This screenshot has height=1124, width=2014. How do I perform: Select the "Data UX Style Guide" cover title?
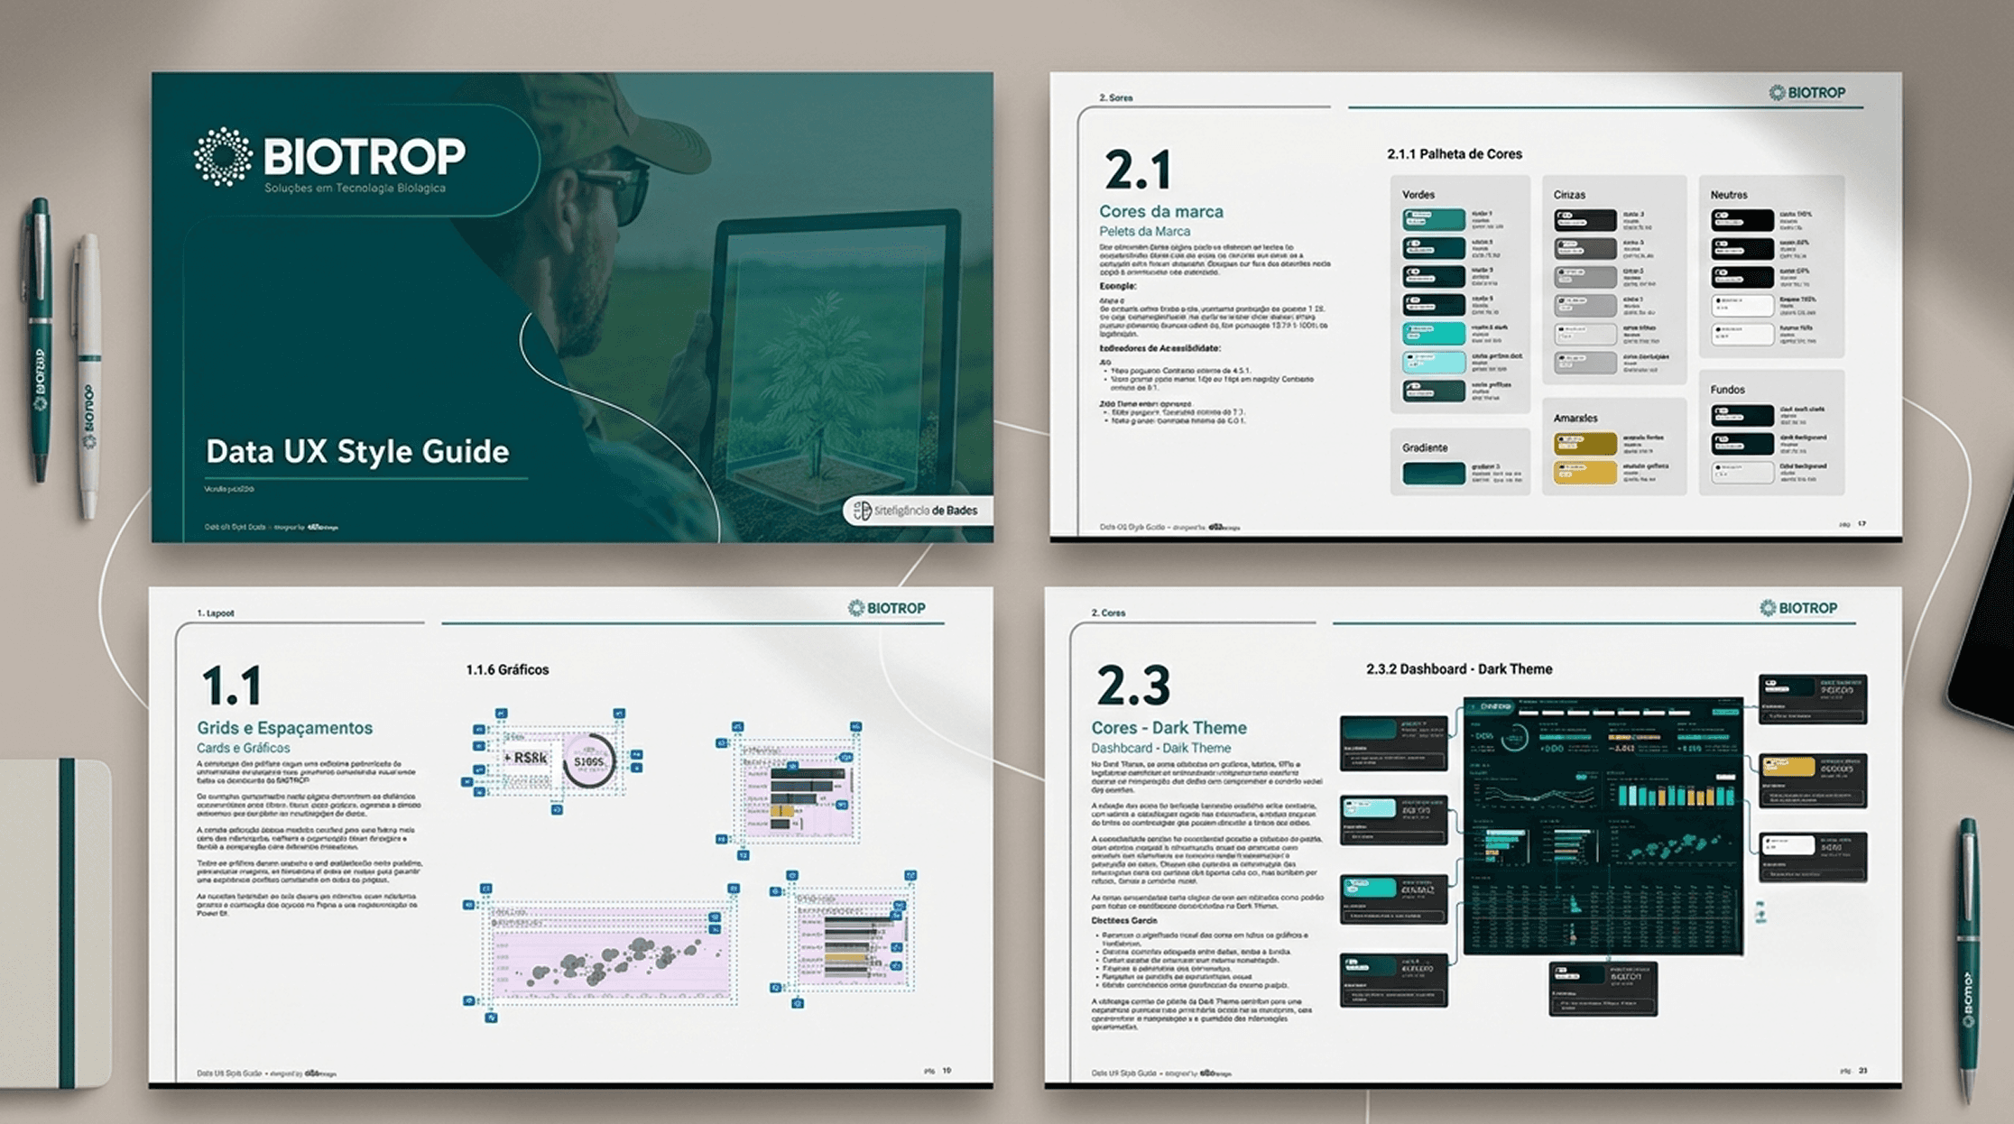click(357, 451)
